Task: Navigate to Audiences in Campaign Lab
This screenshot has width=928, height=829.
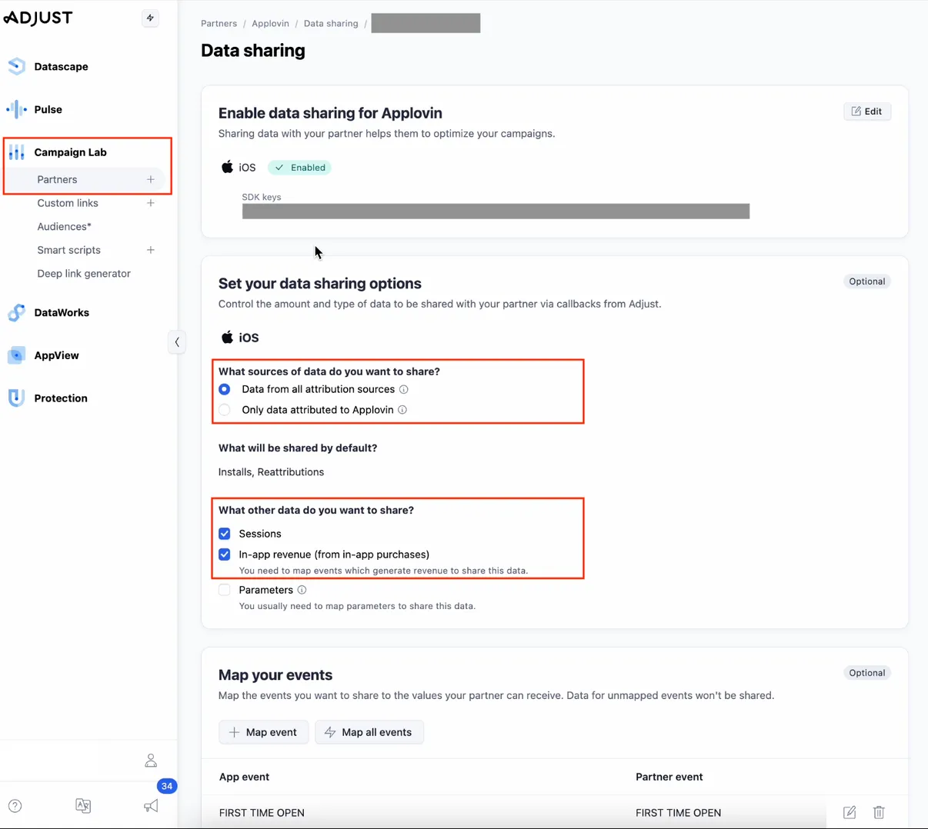Action: [64, 226]
